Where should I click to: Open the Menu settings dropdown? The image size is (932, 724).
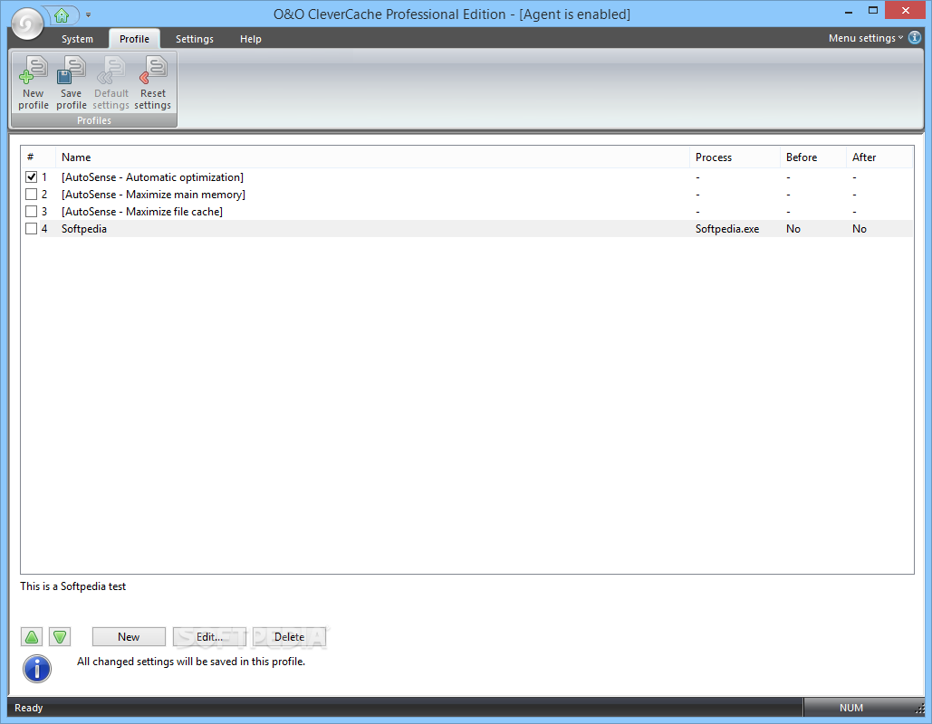click(866, 38)
